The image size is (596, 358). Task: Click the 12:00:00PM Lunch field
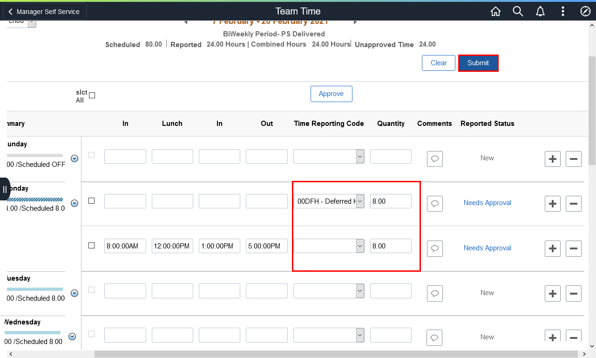(172, 246)
